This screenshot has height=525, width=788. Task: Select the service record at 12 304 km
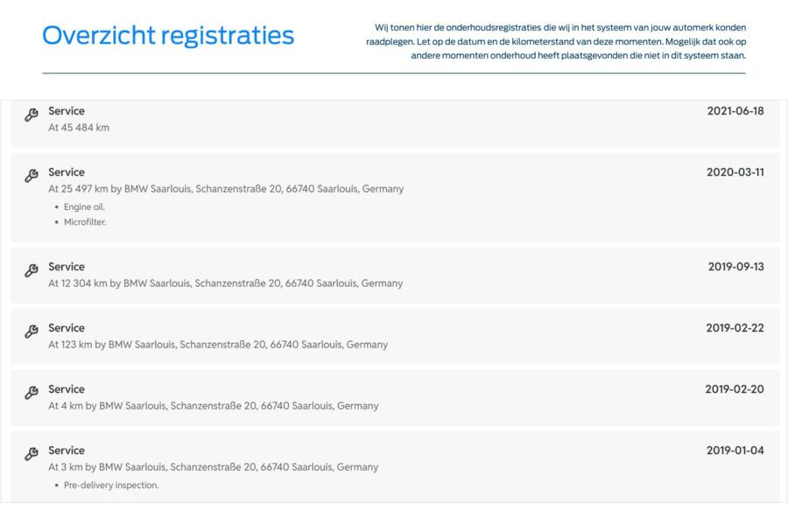[x=395, y=276]
